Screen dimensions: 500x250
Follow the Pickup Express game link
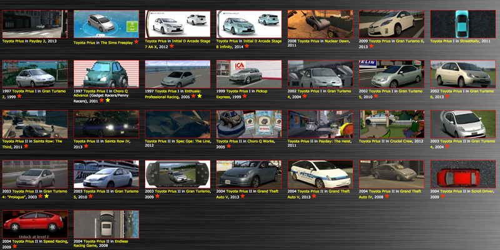[242, 94]
